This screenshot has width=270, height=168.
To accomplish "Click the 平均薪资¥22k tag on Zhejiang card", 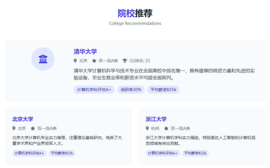I will pyautogui.click(x=195, y=153).
